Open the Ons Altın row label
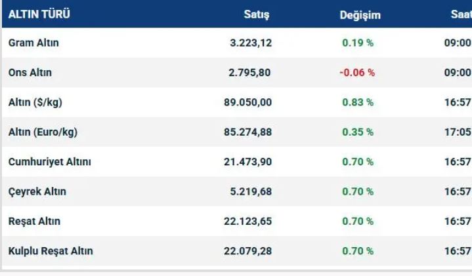The height and width of the screenshot is (276, 472). click(x=30, y=73)
